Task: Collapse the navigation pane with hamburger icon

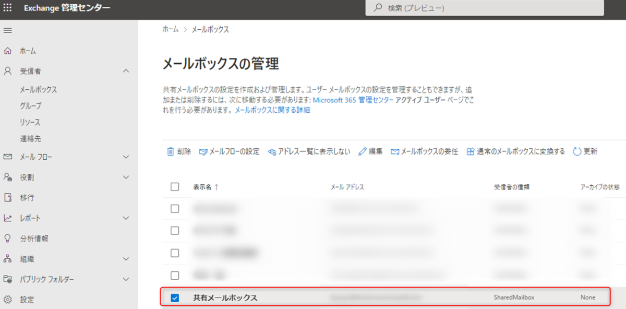Action: tap(7, 30)
